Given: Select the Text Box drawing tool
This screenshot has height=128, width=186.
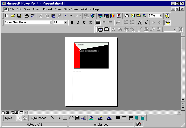Looking at the screenshot, I should (77, 118).
